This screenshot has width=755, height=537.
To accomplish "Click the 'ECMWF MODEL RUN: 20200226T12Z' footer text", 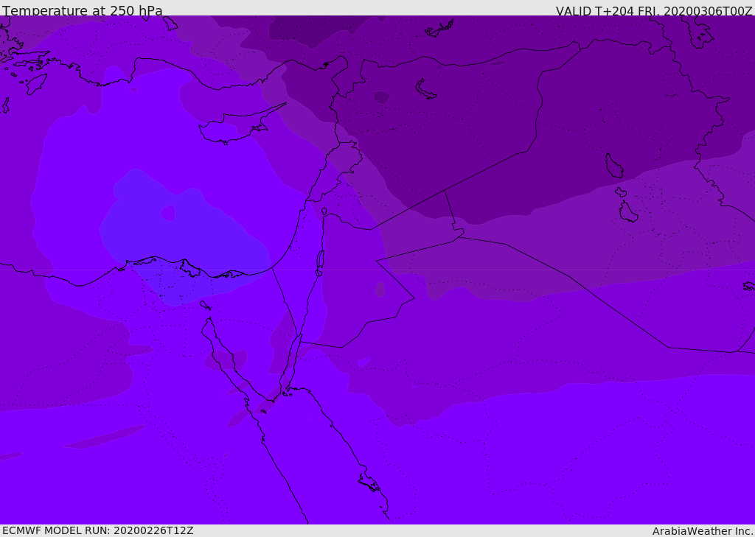I will click(x=98, y=531).
